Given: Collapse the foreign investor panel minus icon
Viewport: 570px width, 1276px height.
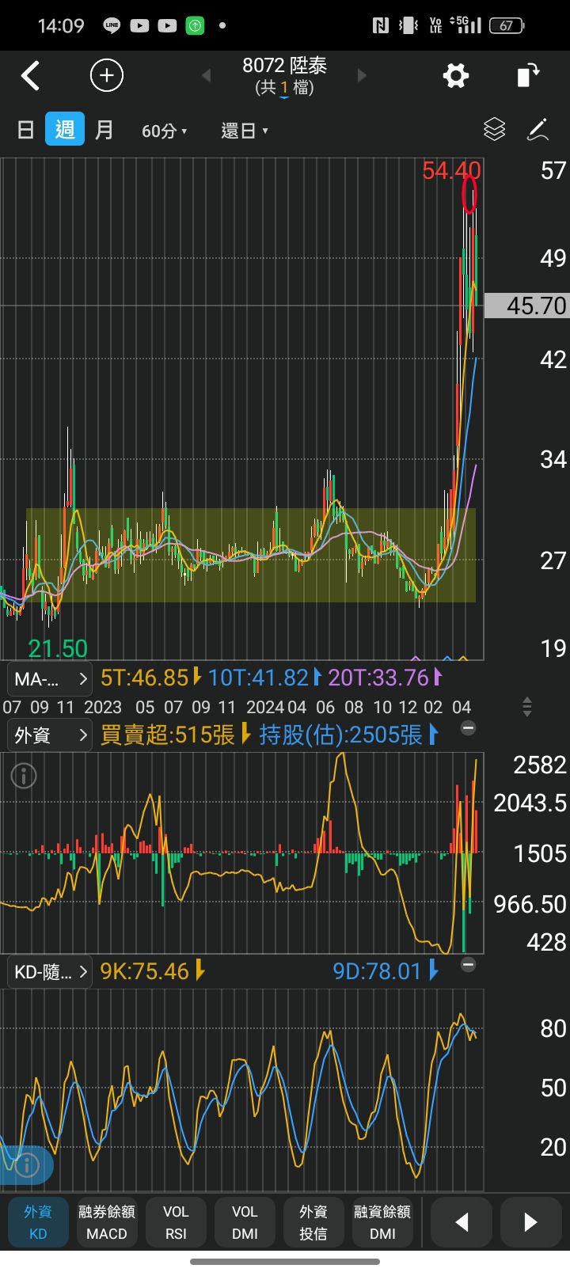Looking at the screenshot, I should pyautogui.click(x=469, y=728).
